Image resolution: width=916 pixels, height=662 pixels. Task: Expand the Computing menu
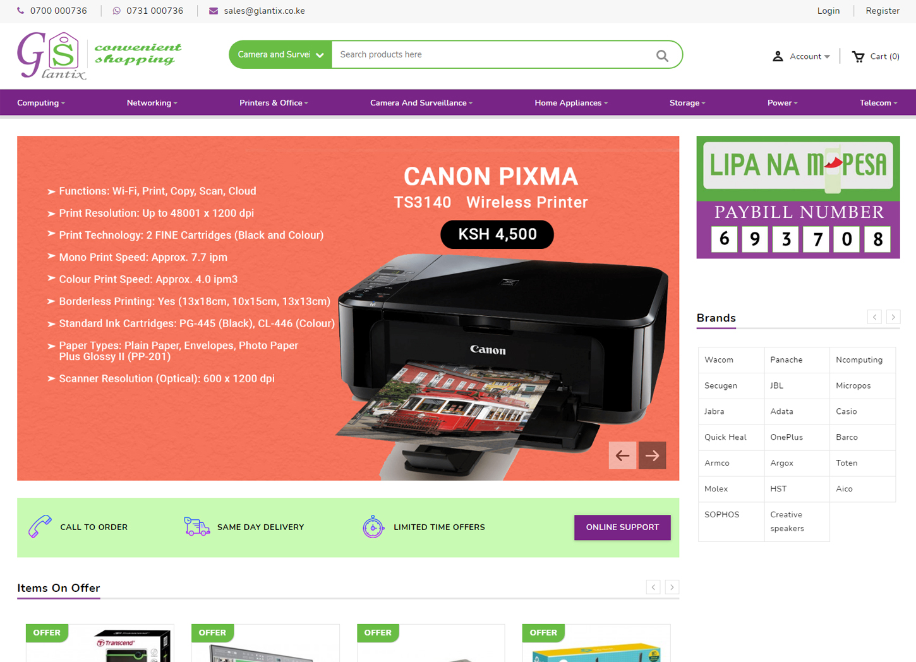pos(41,103)
